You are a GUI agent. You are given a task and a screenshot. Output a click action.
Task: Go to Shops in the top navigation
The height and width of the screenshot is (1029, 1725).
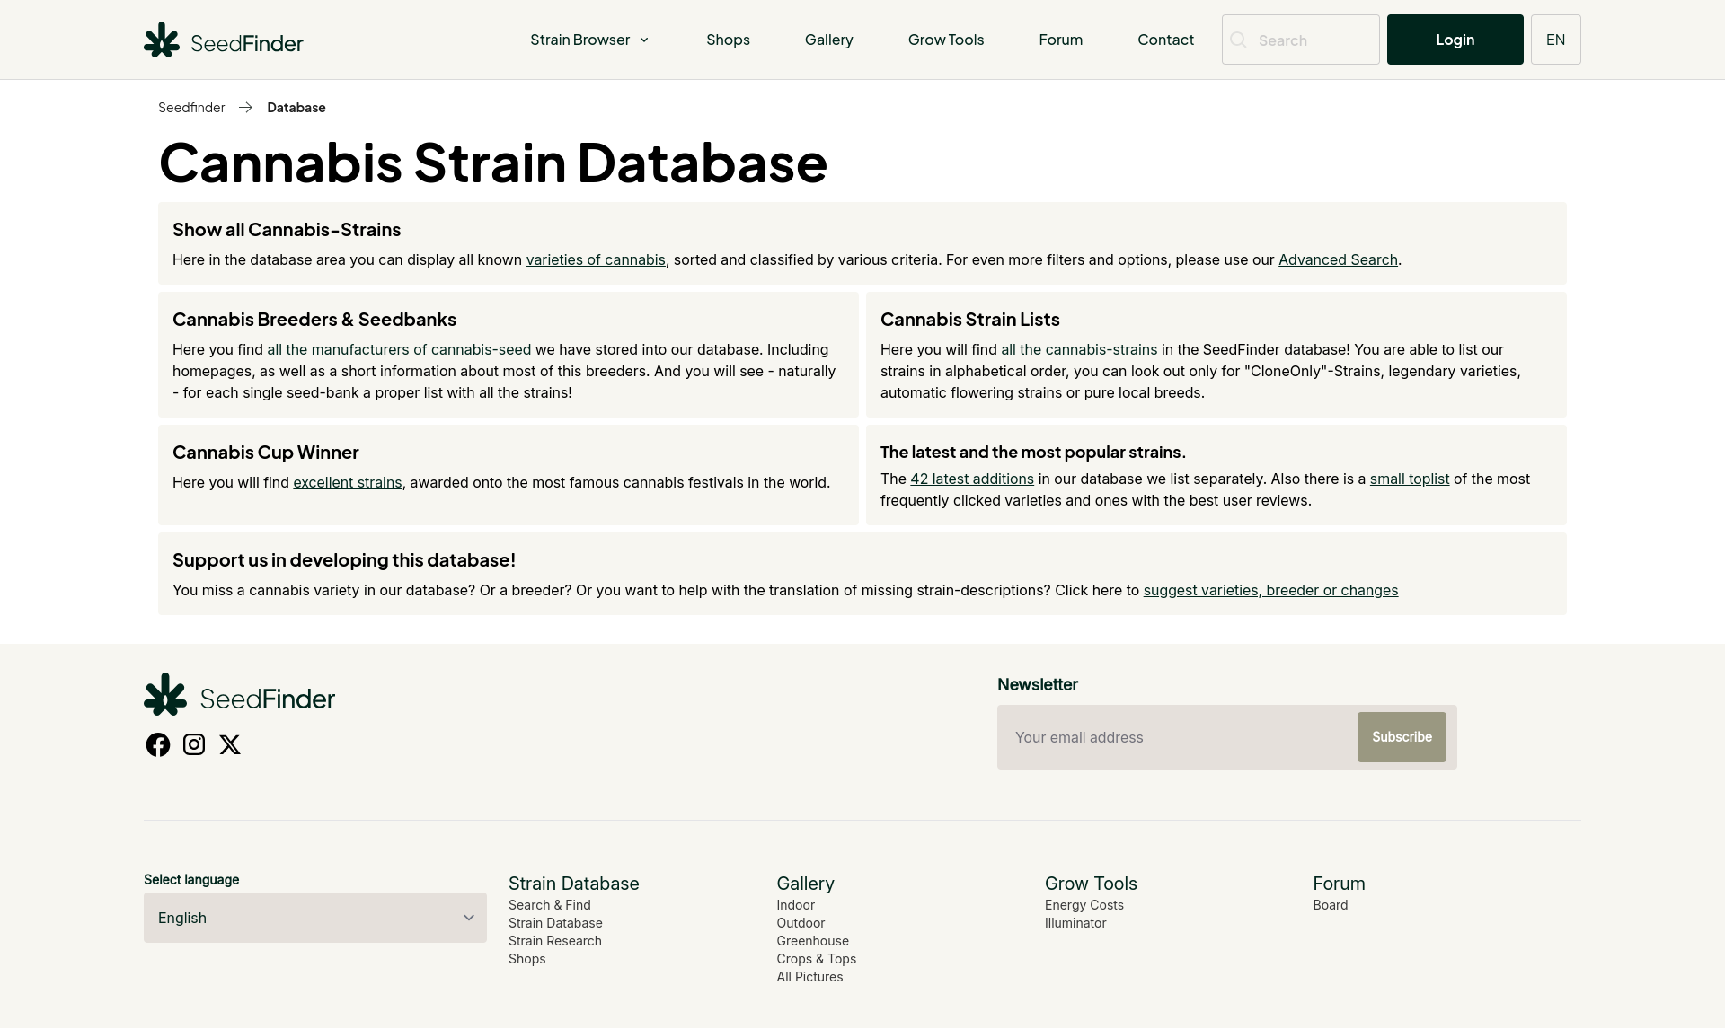click(728, 40)
